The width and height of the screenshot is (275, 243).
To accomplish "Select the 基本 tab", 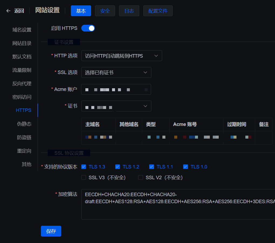I will (x=81, y=11).
